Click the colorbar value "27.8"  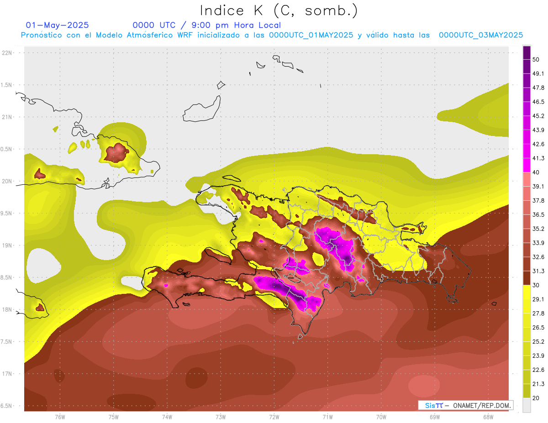click(538, 313)
